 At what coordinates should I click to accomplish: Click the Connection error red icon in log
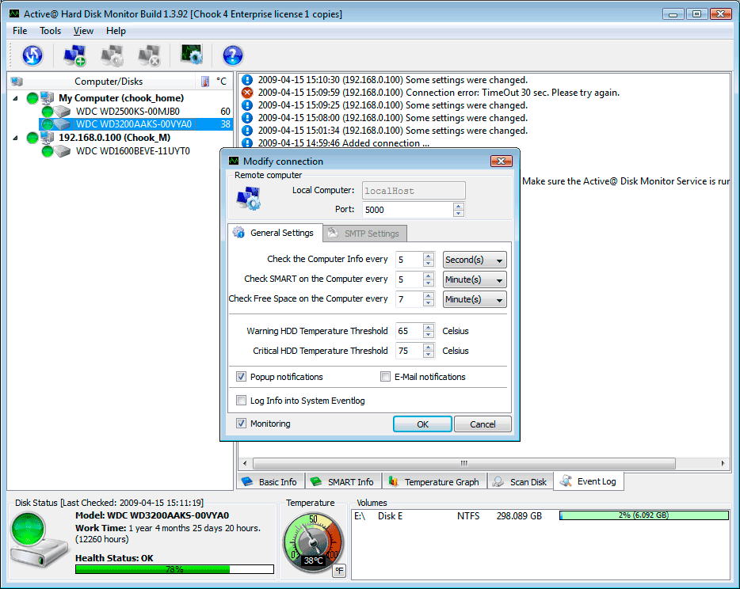(247, 93)
